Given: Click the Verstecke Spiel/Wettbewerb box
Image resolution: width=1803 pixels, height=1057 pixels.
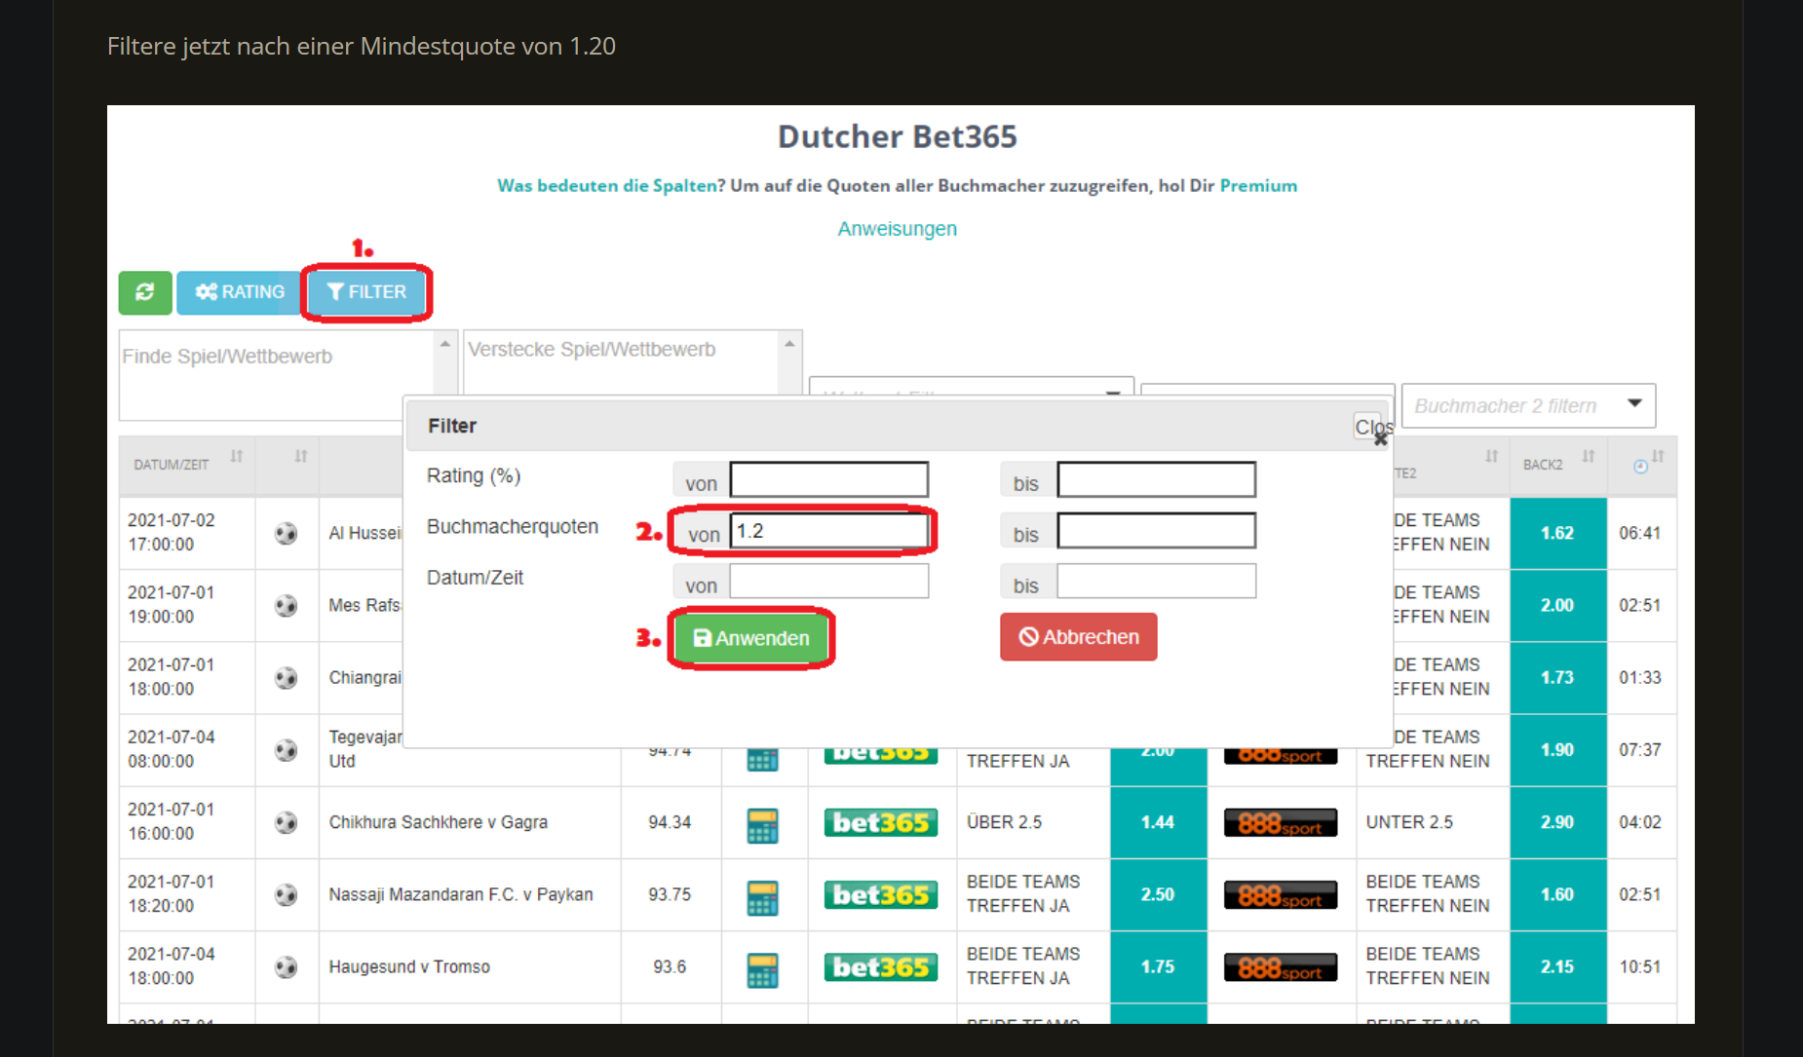Looking at the screenshot, I should pos(622,362).
